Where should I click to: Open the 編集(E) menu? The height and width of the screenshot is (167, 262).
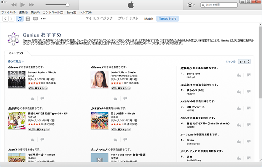tap(23, 13)
